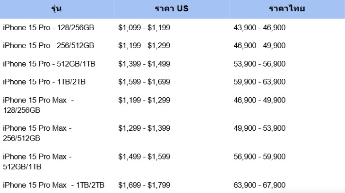Click the 43,900 - 46,900 Thai price
The image size is (345, 193).
coord(259,28)
